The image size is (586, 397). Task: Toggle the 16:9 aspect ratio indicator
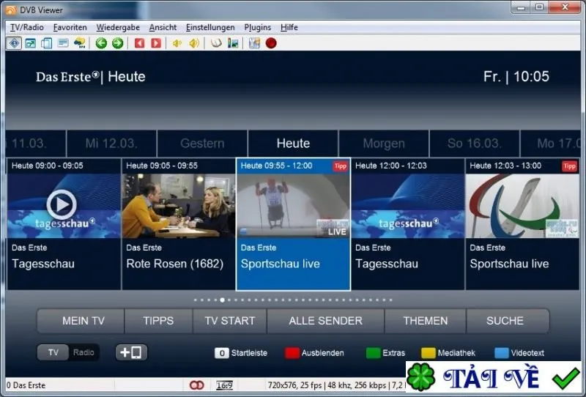[224, 385]
